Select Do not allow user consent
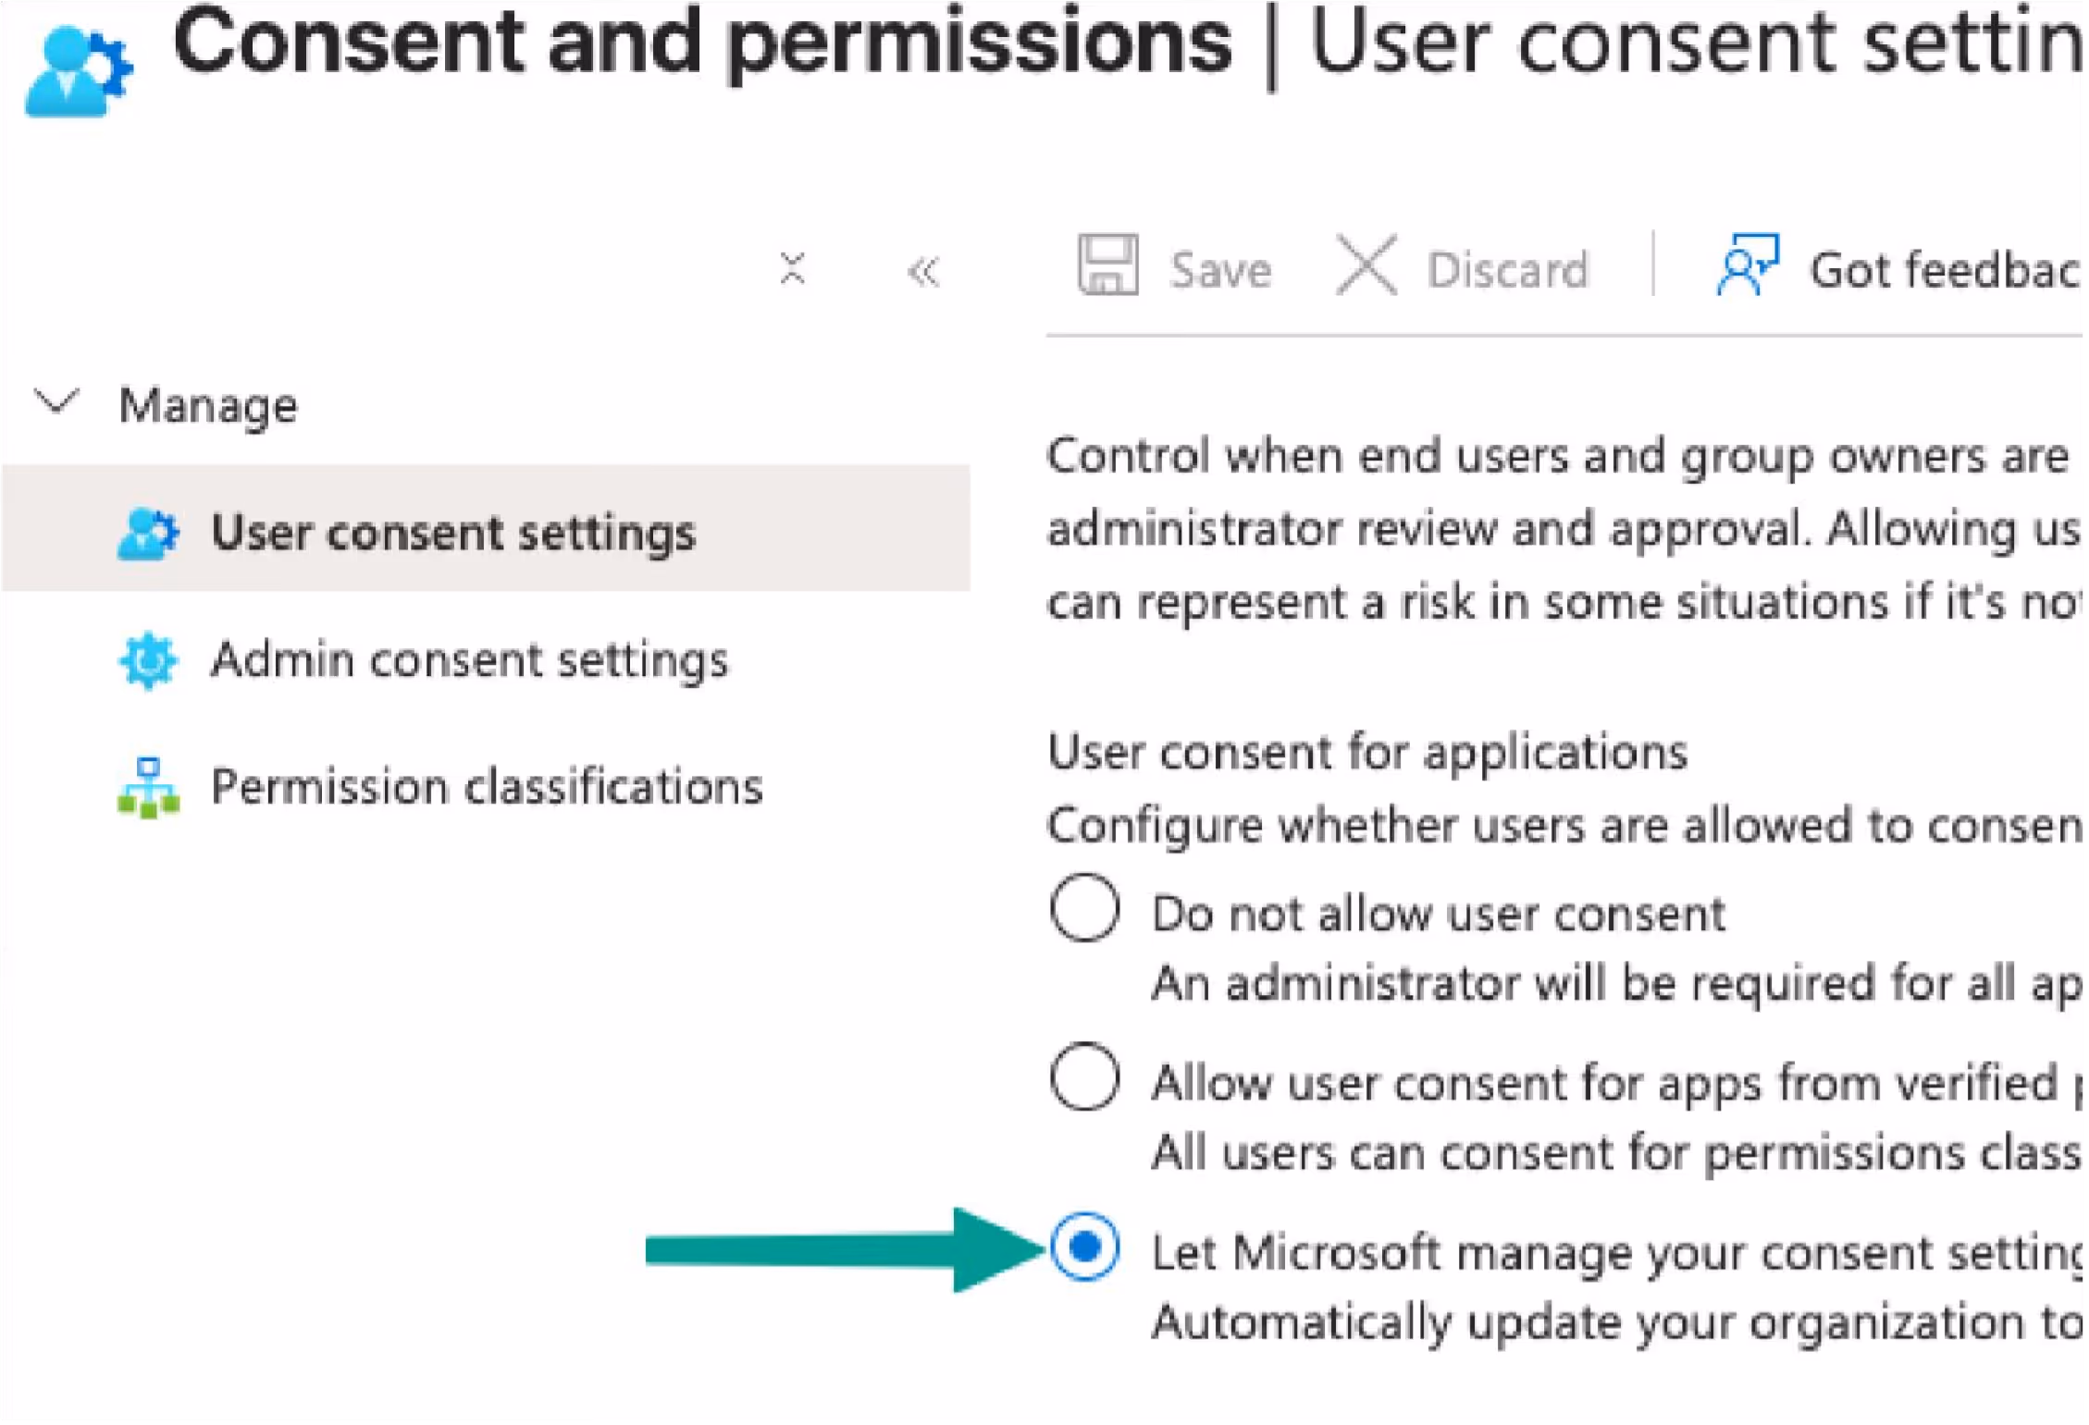The height and width of the screenshot is (1425, 2089). (x=1084, y=907)
